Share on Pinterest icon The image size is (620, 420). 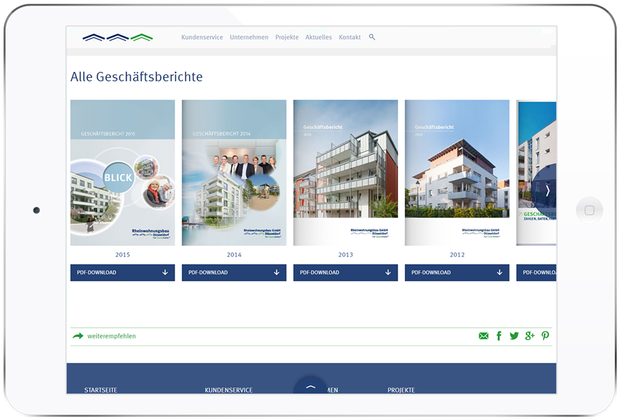[545, 336]
